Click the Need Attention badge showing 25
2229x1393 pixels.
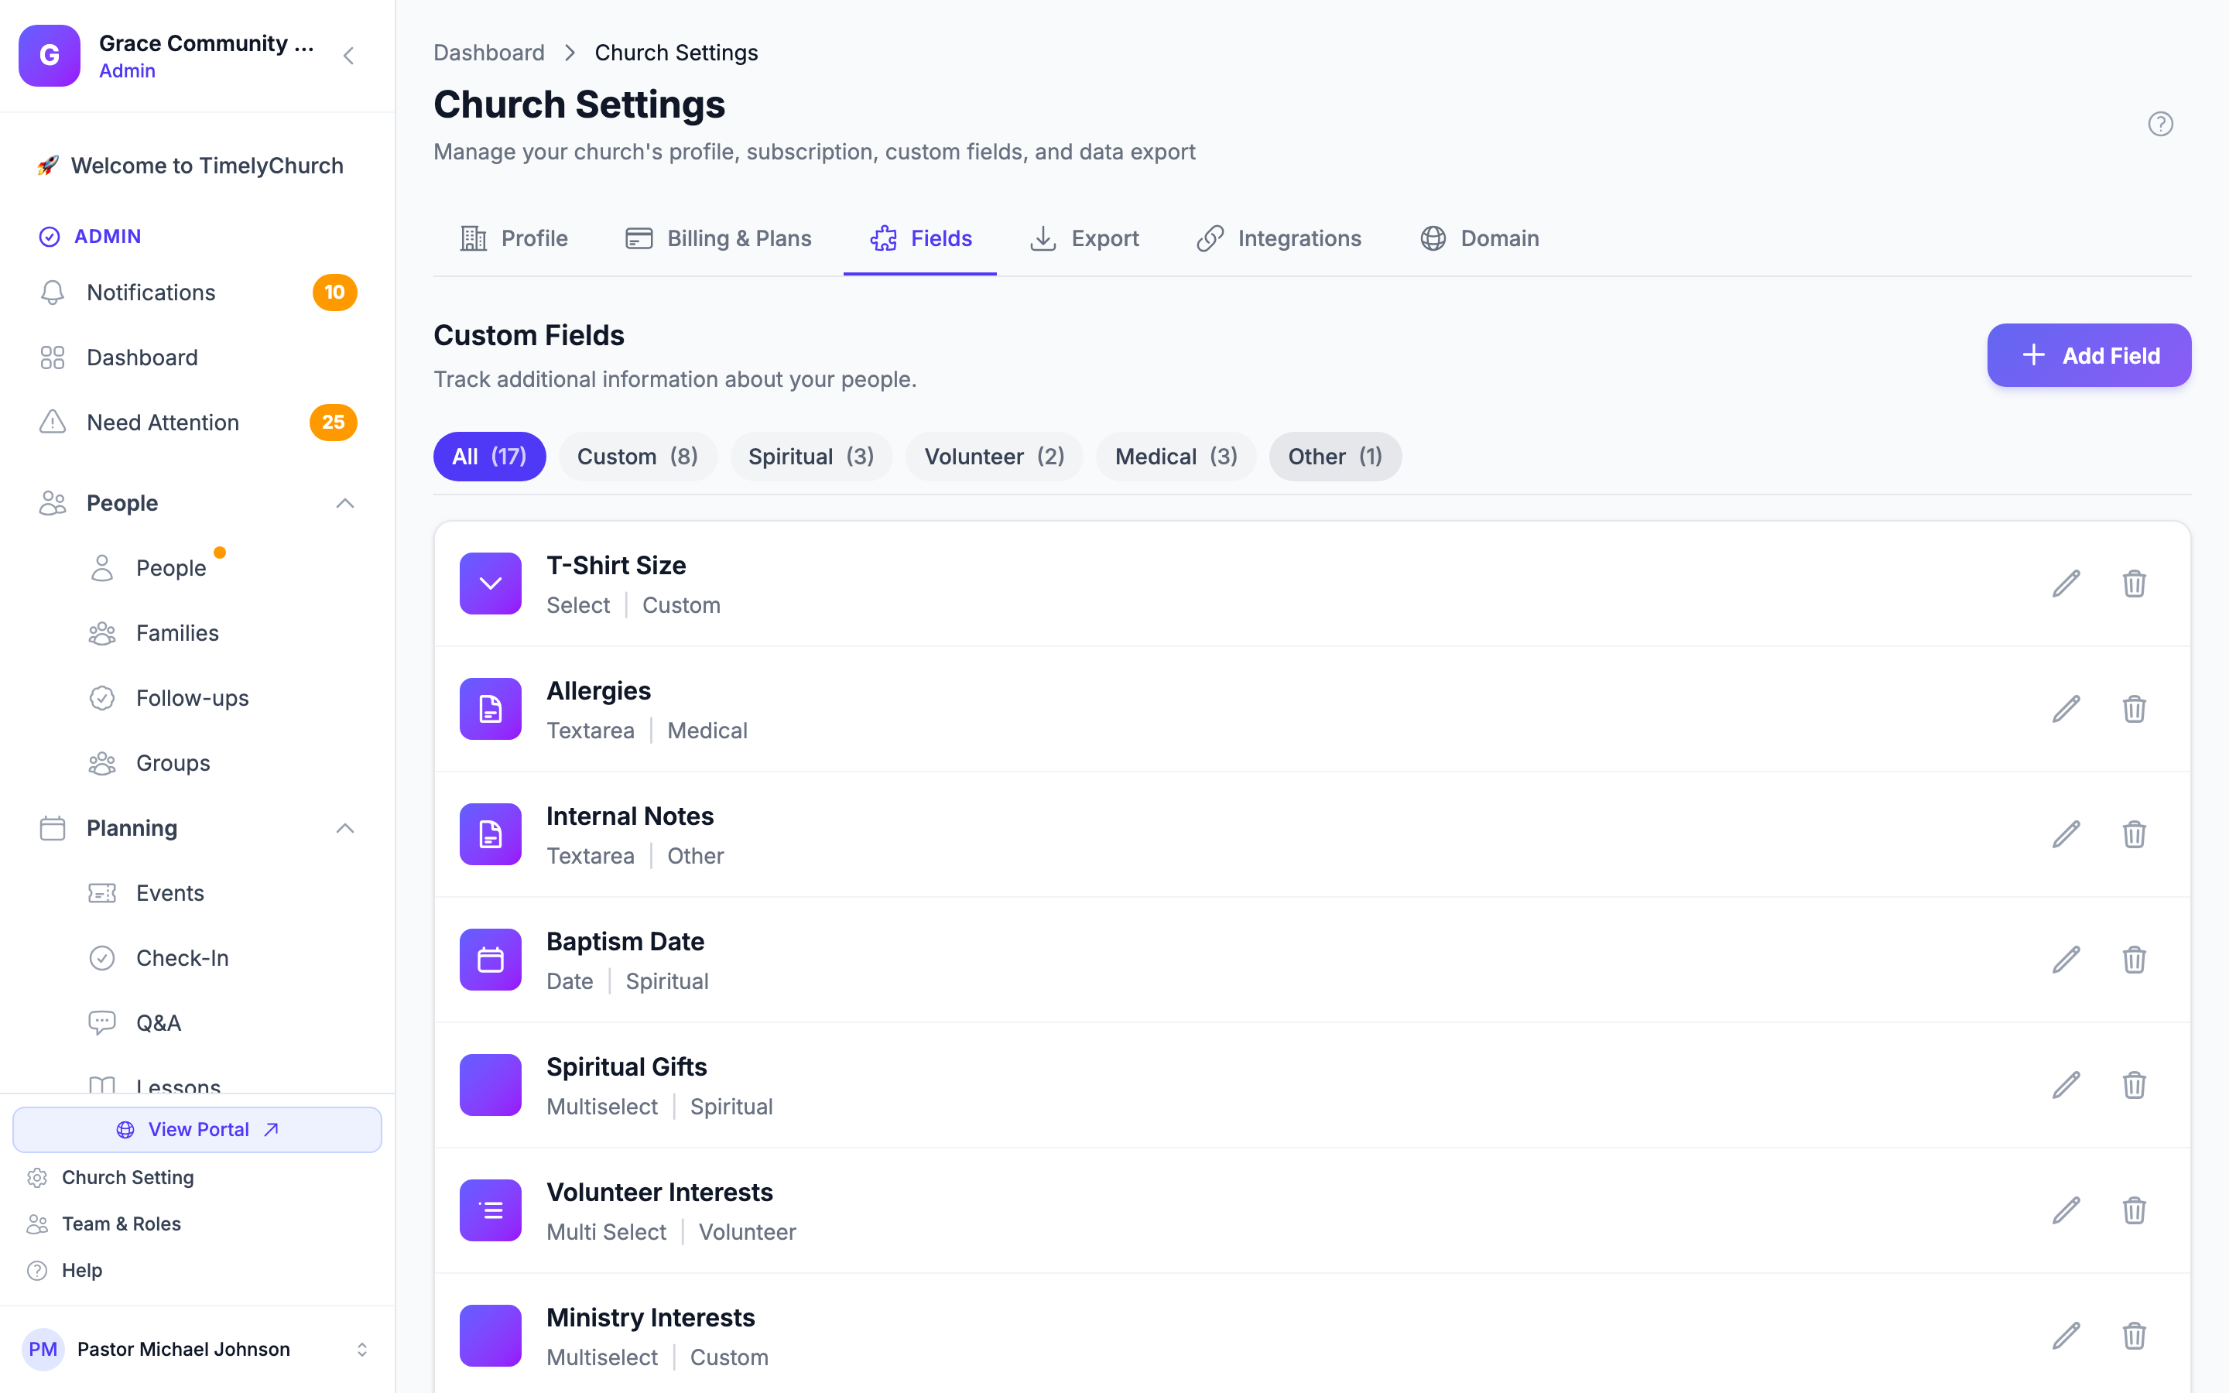333,422
